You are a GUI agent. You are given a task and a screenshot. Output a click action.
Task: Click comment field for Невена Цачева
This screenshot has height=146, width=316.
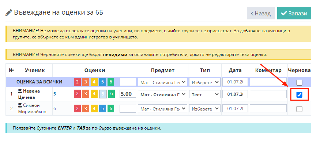268,94
